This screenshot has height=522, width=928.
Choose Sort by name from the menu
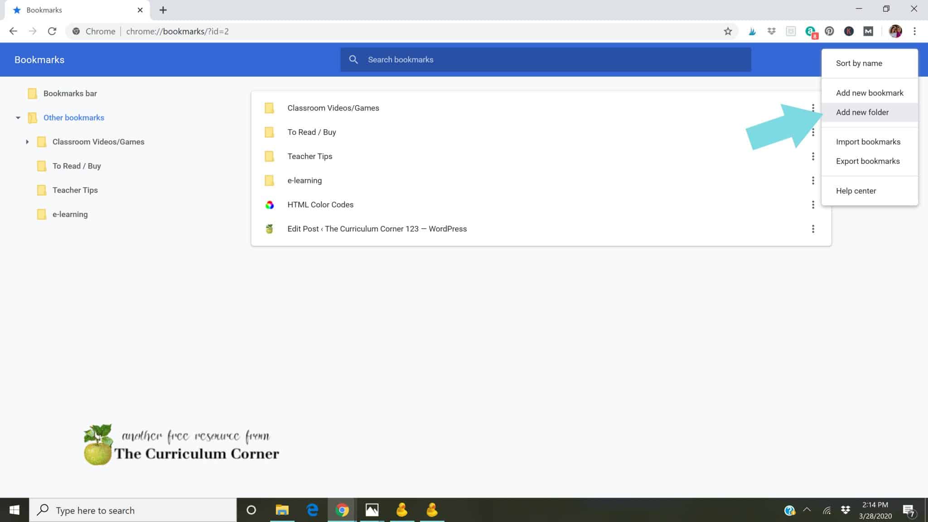tap(859, 63)
